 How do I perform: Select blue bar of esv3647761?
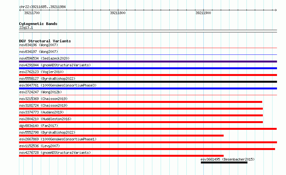(148, 88)
